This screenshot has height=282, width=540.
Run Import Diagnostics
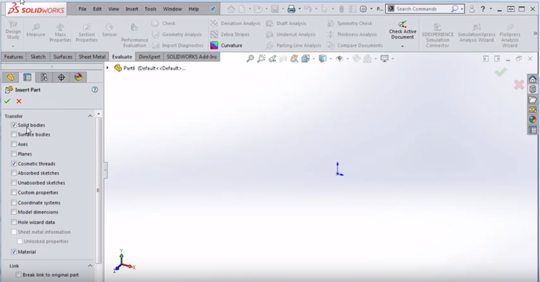coord(178,45)
